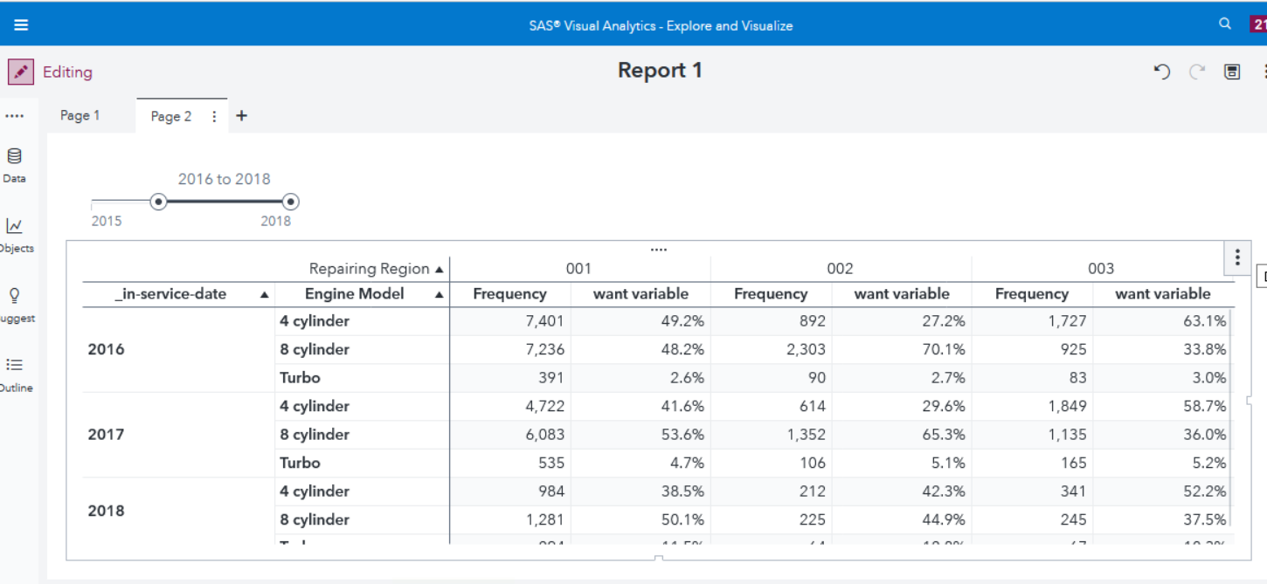Click the Editing pencil icon
The height and width of the screenshot is (584, 1267).
coord(20,72)
